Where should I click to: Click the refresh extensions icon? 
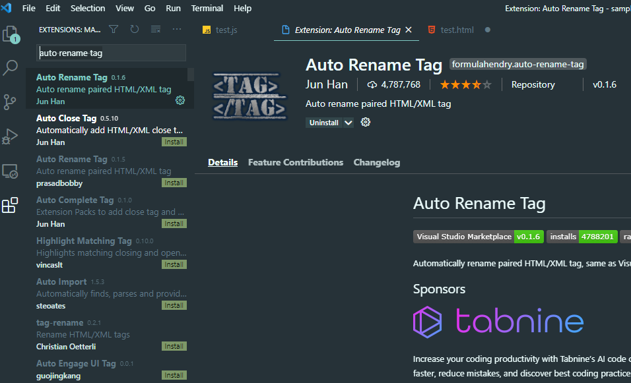pos(135,30)
